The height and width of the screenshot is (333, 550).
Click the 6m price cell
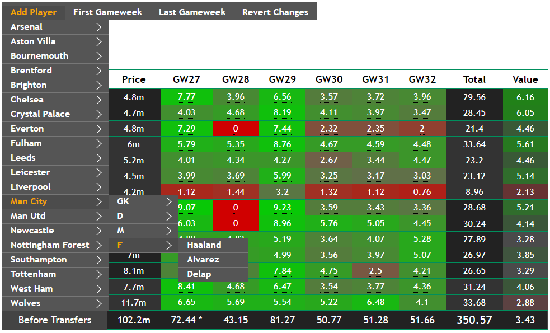[134, 144]
